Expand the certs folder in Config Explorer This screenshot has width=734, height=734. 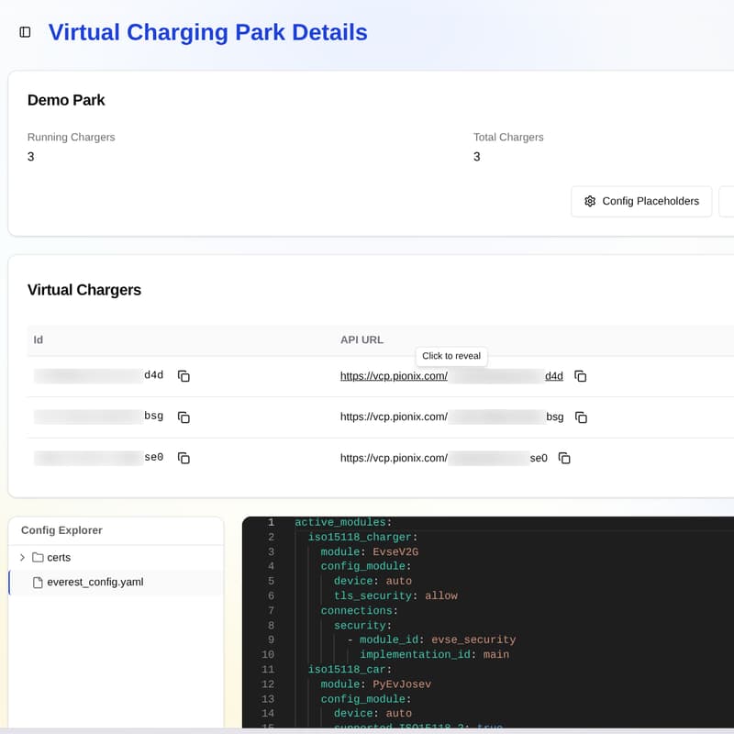tap(21, 557)
